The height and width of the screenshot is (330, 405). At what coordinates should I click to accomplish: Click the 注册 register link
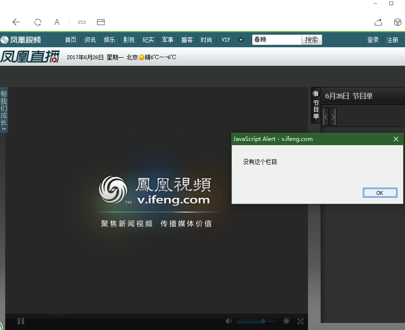pos(392,40)
